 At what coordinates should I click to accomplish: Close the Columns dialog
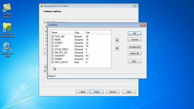pyautogui.click(x=143, y=25)
